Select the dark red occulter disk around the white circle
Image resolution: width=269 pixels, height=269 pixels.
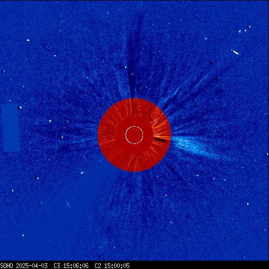click(x=134, y=135)
